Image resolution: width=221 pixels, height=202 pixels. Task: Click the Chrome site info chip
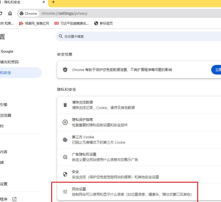29,14
